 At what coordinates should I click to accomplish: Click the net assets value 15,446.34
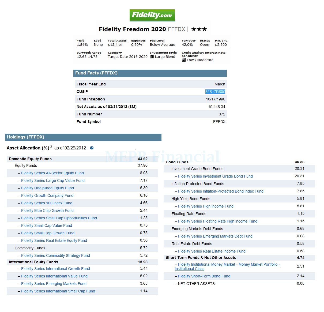pyautogui.click(x=217, y=107)
